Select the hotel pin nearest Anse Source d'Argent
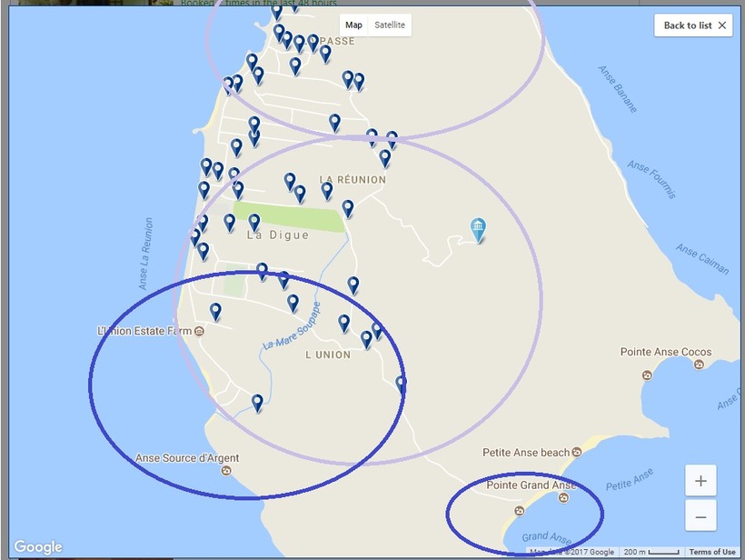Viewport: 745px width, 560px height. click(x=257, y=402)
